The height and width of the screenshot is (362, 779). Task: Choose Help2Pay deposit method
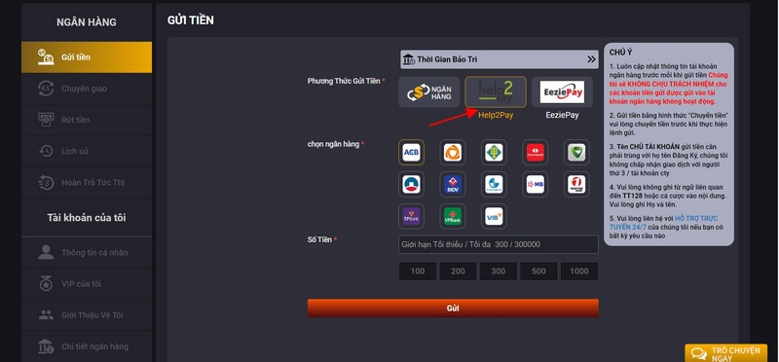(x=496, y=91)
